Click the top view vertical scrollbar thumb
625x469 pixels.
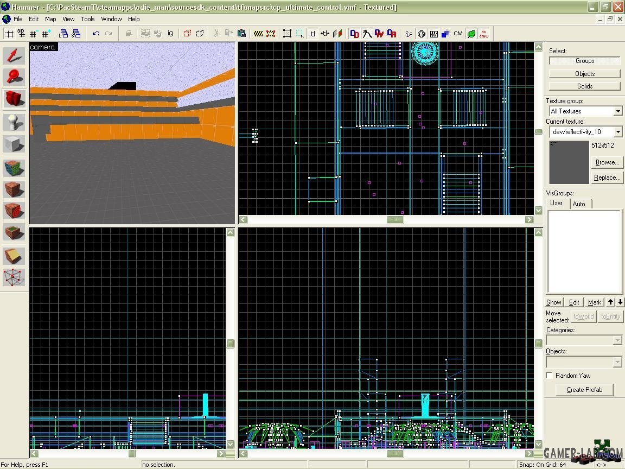(x=539, y=131)
